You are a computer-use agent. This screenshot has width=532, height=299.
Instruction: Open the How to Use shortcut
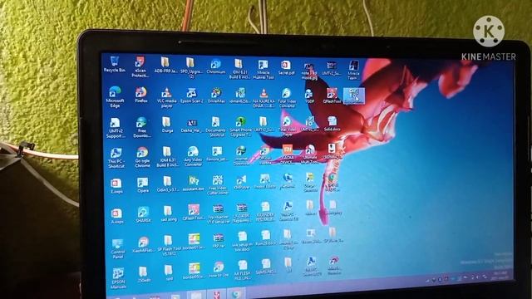pos(219,270)
